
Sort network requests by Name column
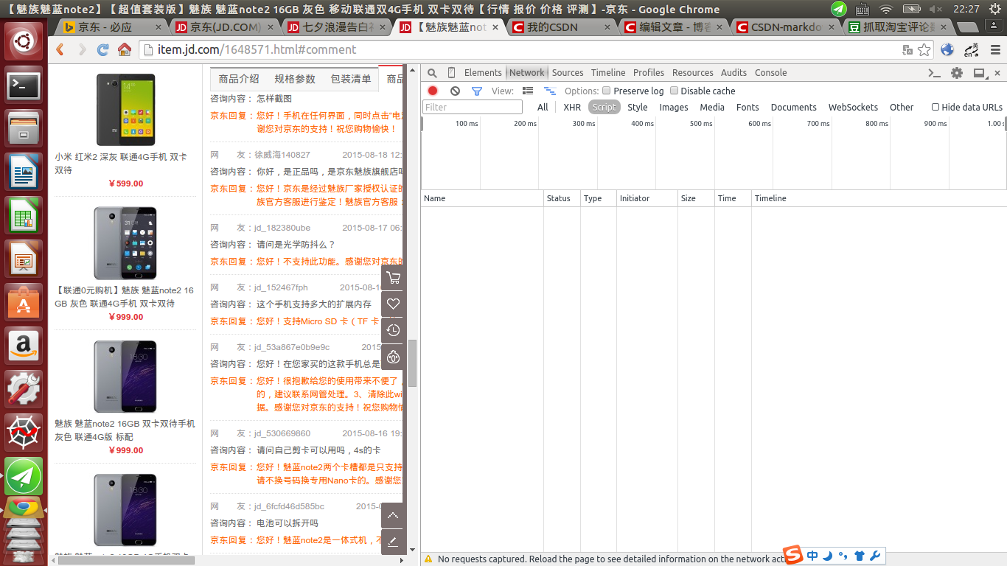[x=482, y=198]
